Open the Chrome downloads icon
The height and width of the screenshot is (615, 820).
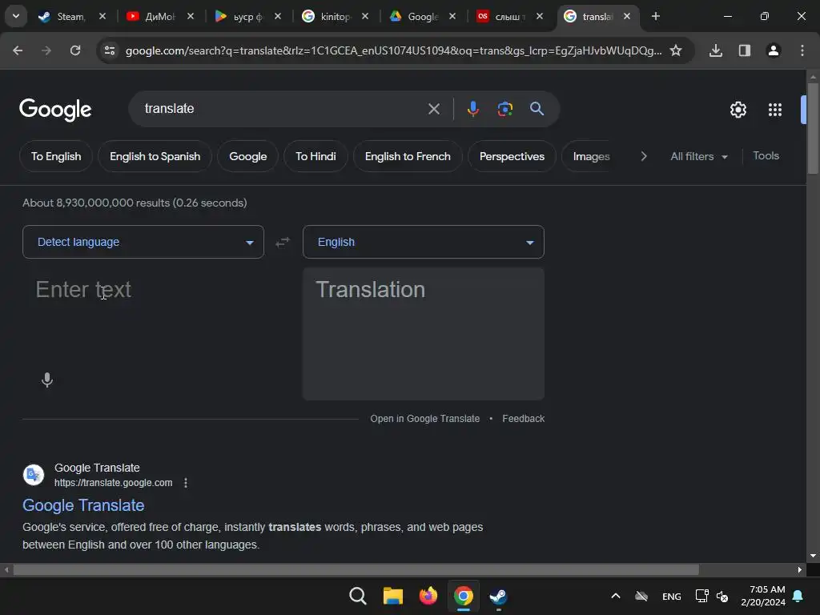tap(716, 50)
